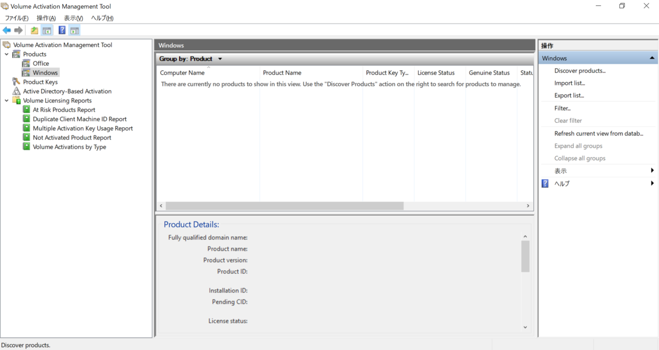The image size is (659, 350).
Task: Click the Multiple Activation Key Usage Report icon
Action: click(26, 128)
